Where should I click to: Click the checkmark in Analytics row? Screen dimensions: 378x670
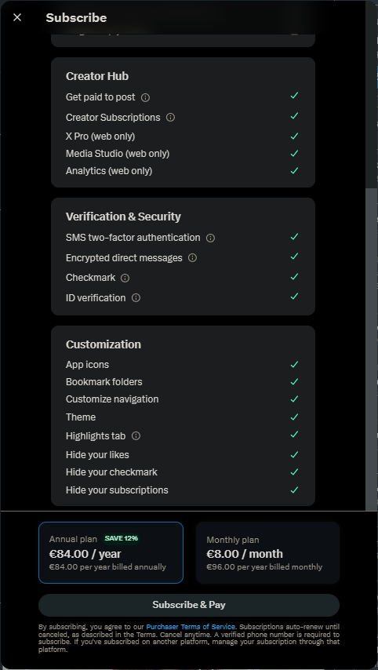[294, 170]
